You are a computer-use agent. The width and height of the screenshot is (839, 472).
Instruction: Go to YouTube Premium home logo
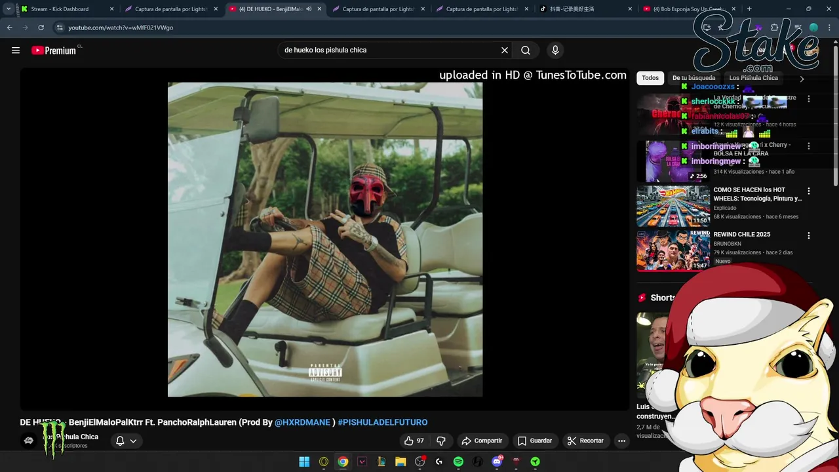tap(54, 50)
